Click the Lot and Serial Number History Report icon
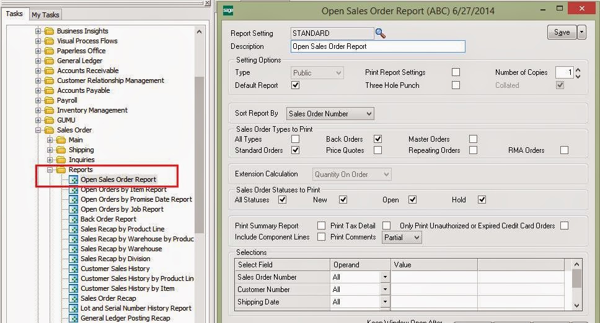 tap(74, 309)
